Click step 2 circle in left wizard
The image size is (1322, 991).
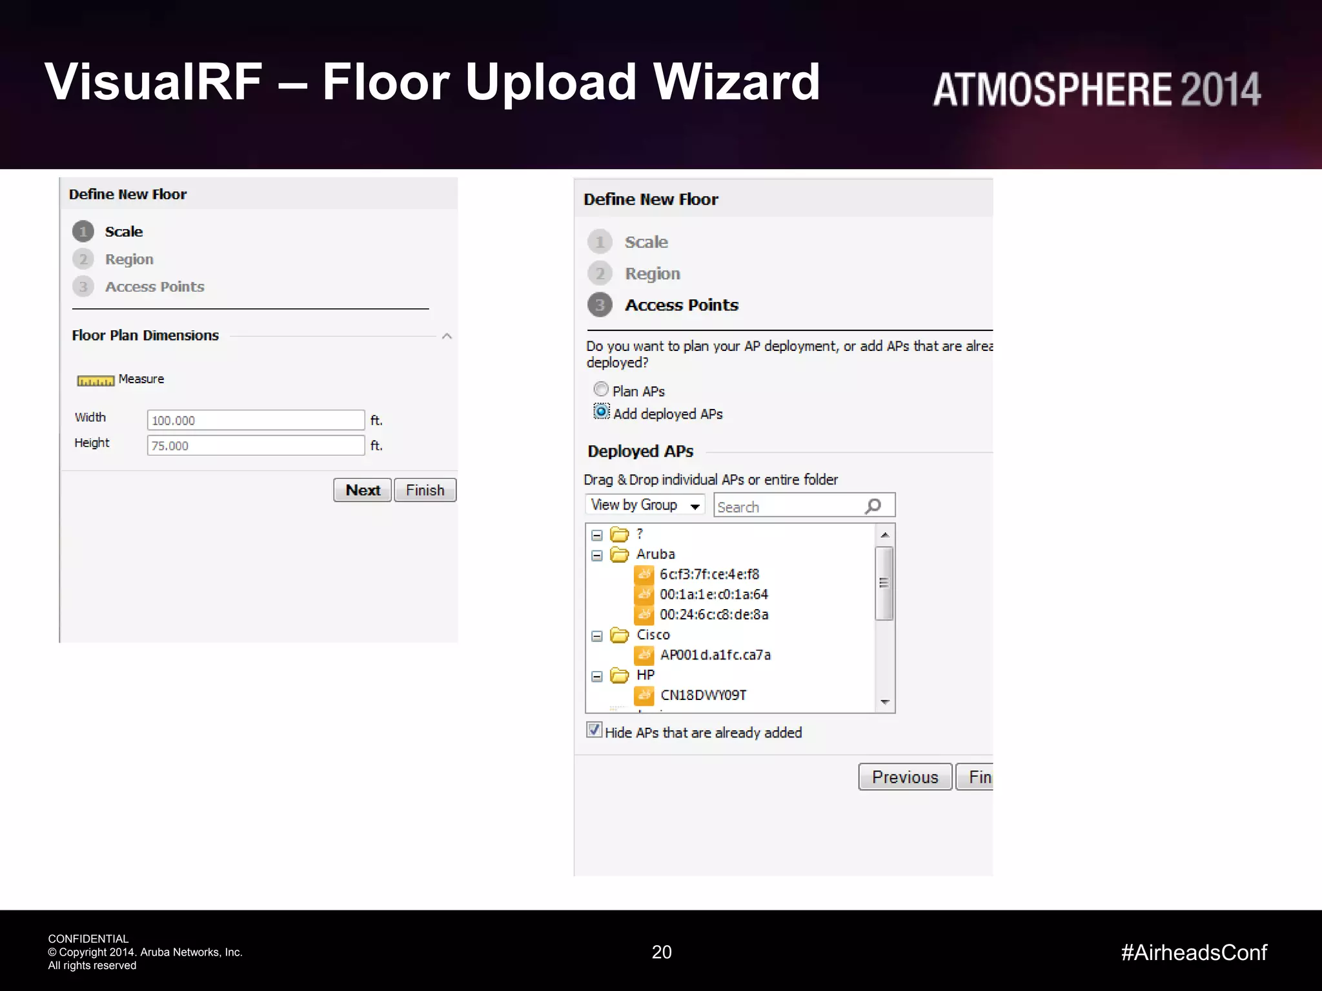pos(83,259)
